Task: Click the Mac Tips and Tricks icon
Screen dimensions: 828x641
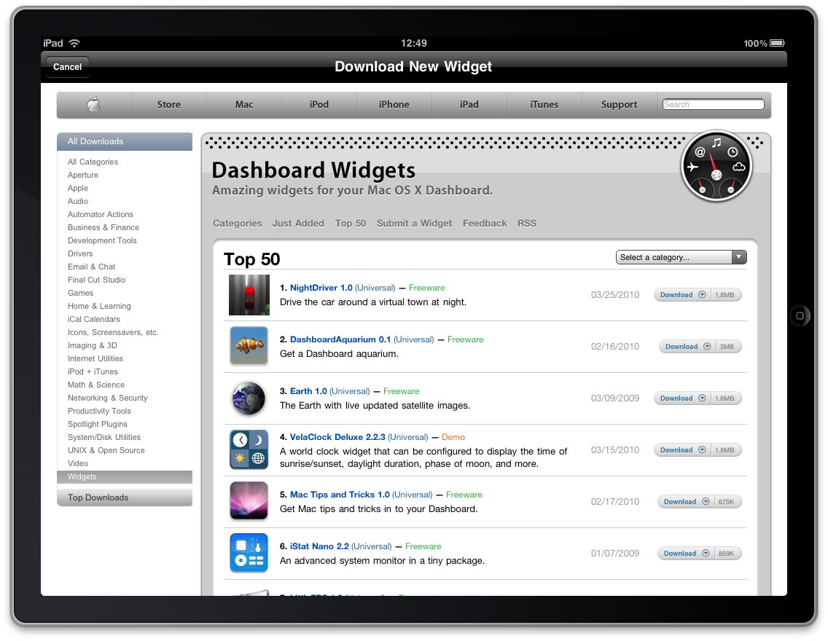Action: coord(249,501)
